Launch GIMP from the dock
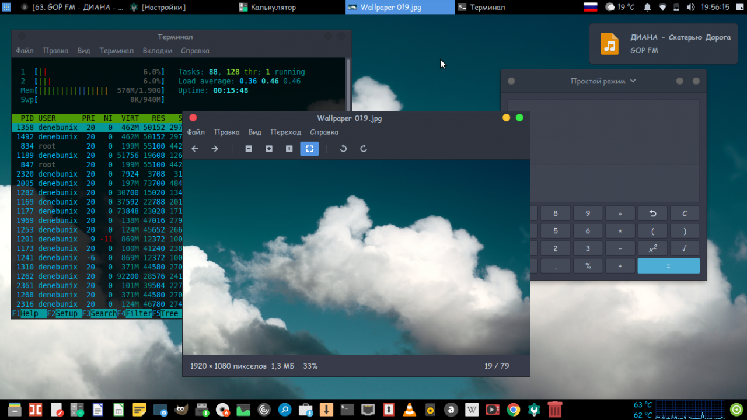Image resolution: width=747 pixels, height=420 pixels. click(x=181, y=409)
